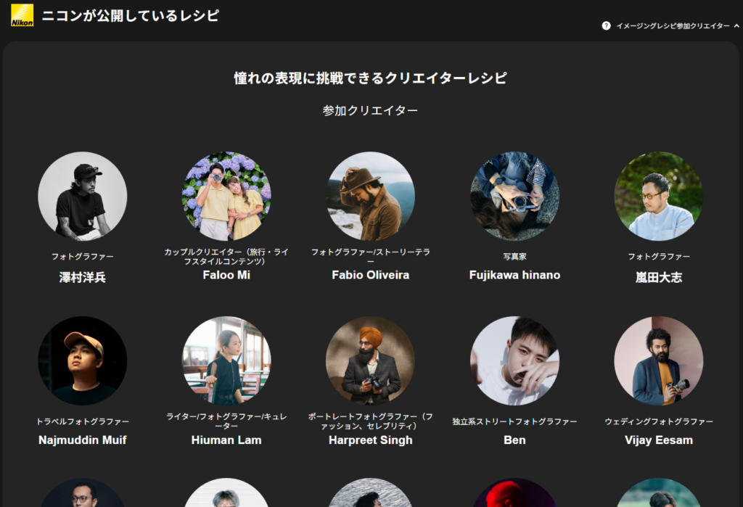743x507 pixels.
Task: Open the Harpreet Singh name link
Action: [370, 440]
